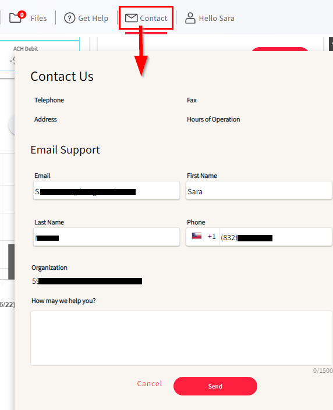Click the Phone number field

(x=276, y=237)
